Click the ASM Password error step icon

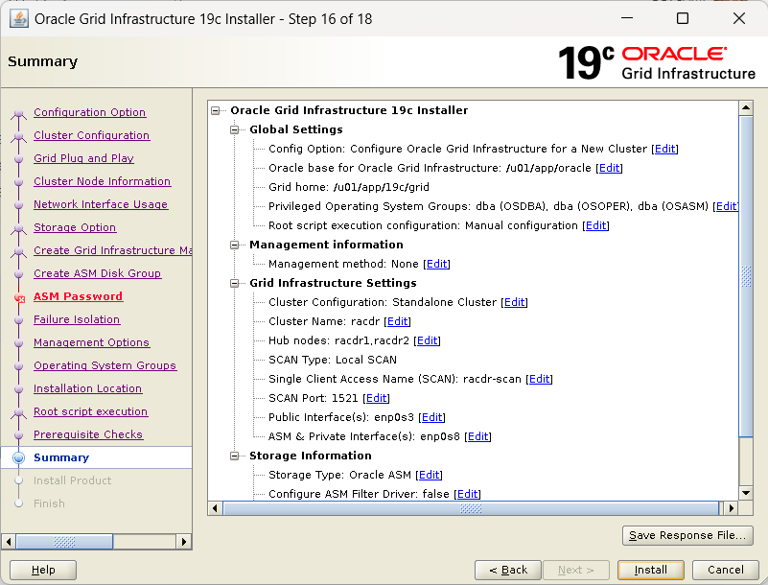(x=19, y=297)
